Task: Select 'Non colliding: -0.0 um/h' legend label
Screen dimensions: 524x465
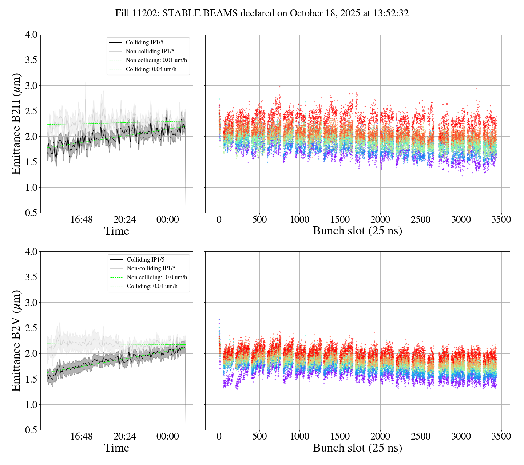Action: tap(157, 278)
